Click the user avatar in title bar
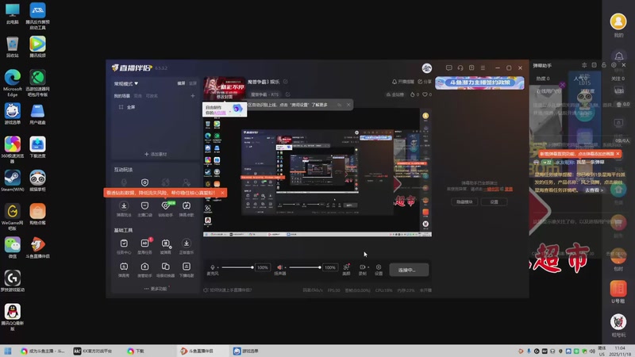The image size is (635, 357). [427, 68]
